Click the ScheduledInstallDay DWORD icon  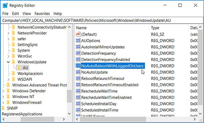pos(78,104)
